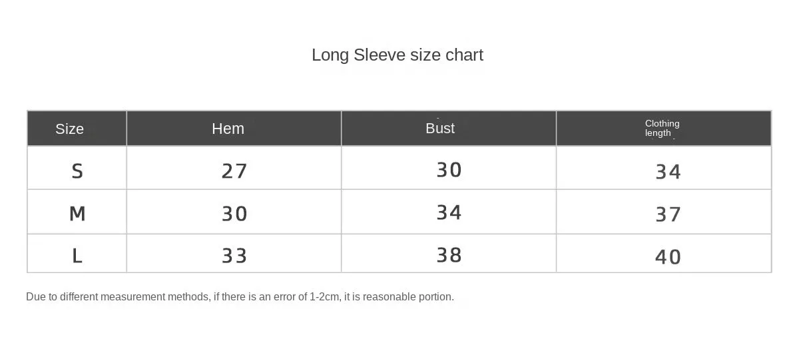Click Hem value 30 for size M

click(x=234, y=214)
